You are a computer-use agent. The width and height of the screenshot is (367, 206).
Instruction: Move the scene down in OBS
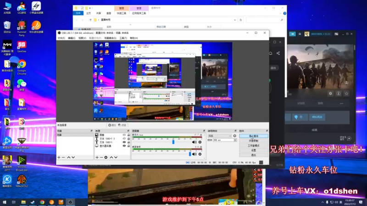click(x=73, y=157)
